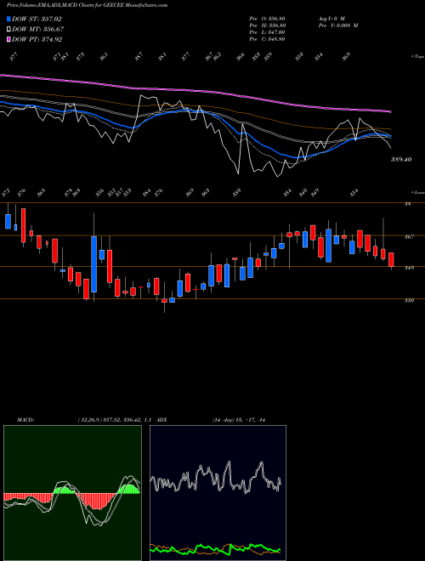Click the magenta DOW PT legend swatch
The width and height of the screenshot is (425, 561).
(8, 39)
